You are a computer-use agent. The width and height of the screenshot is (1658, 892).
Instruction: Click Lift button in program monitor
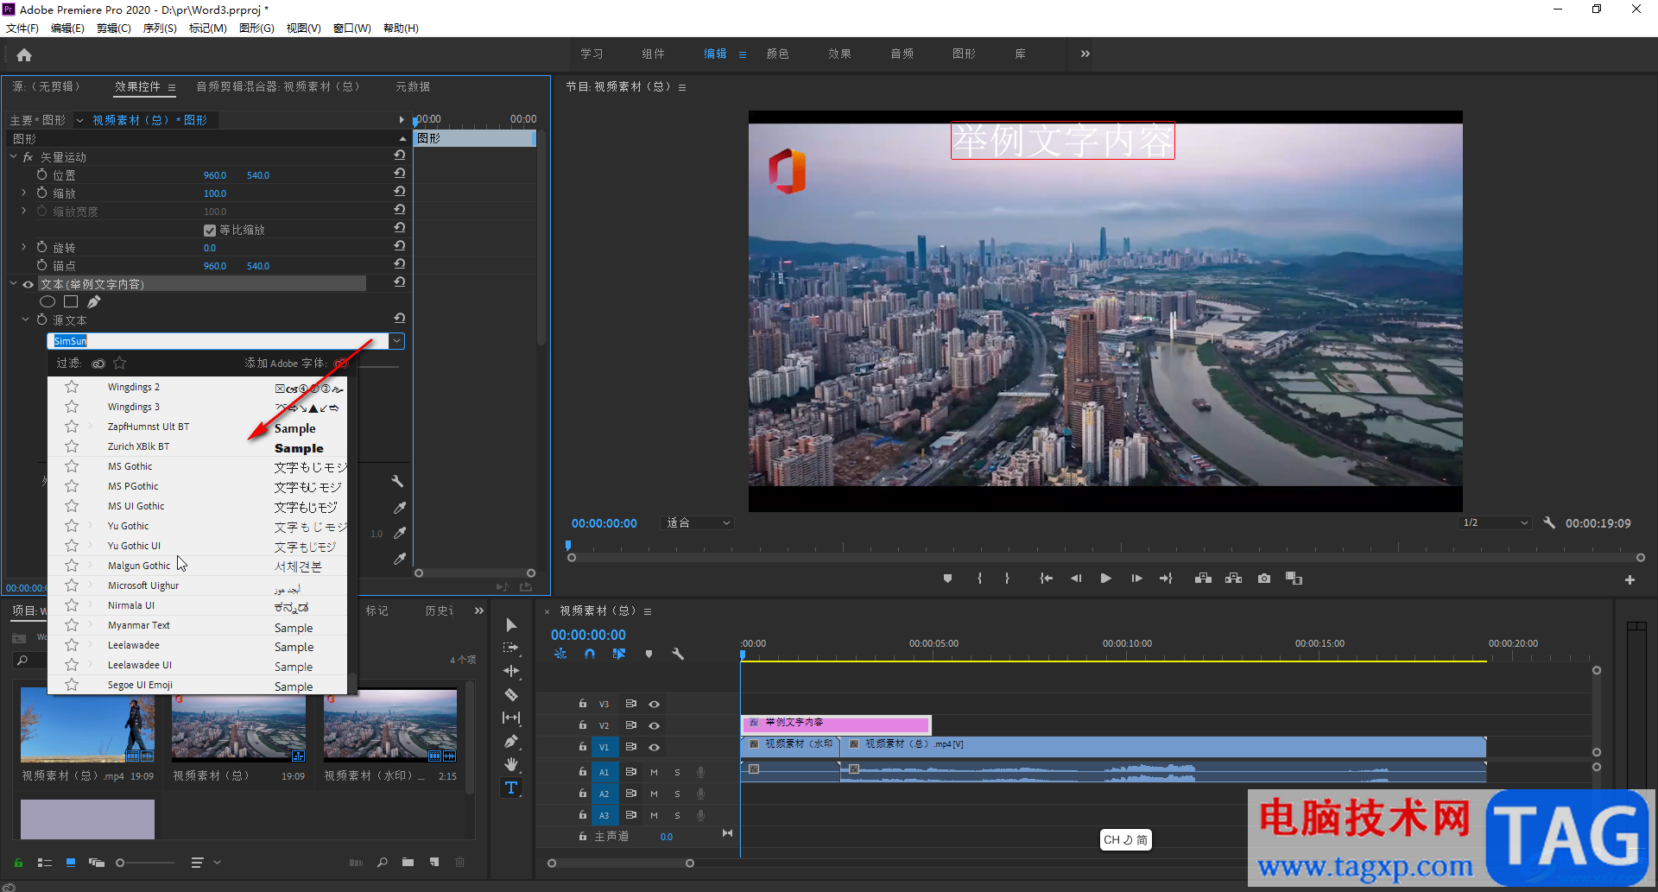click(1203, 579)
